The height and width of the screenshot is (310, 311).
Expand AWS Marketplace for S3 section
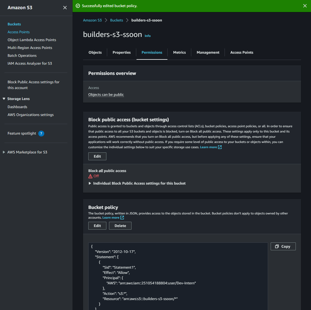(x=4, y=152)
